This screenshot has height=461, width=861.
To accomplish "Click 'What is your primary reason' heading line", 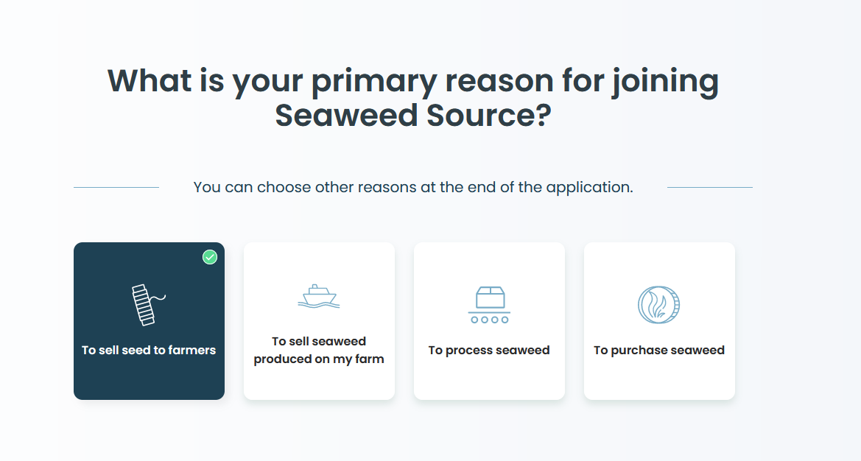I will pos(413,81).
